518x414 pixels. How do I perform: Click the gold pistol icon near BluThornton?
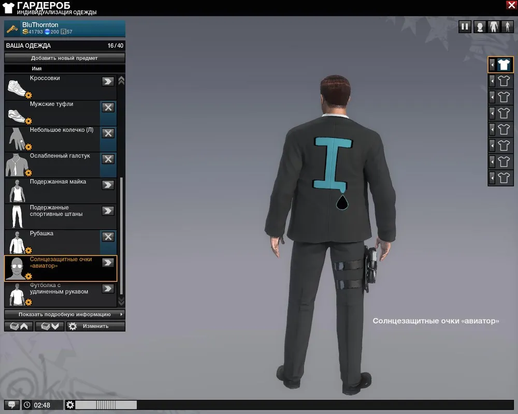point(12,29)
